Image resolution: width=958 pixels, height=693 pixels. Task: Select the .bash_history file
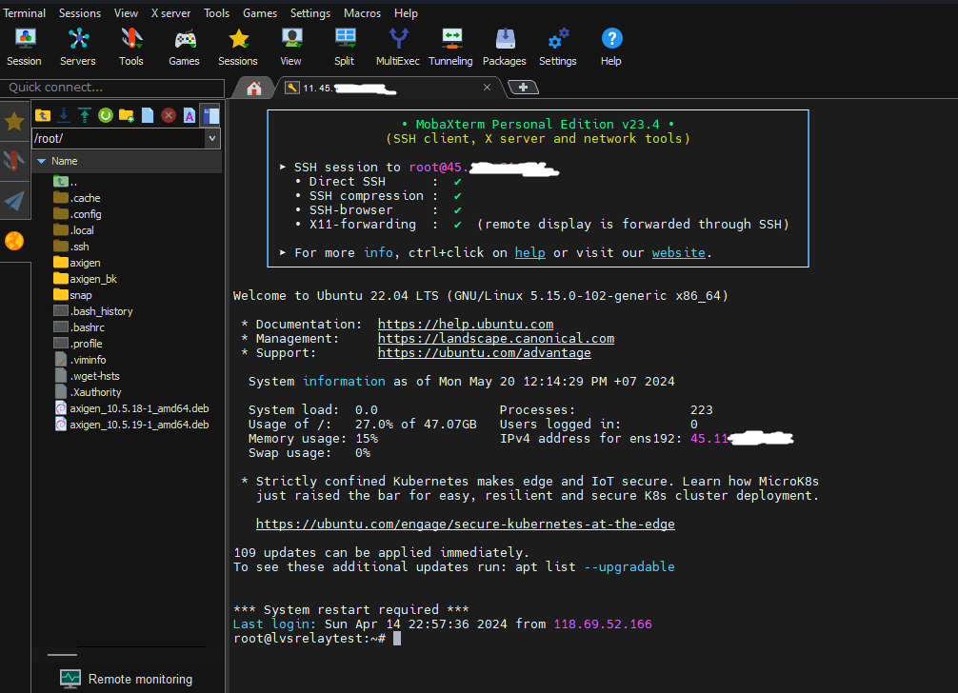click(x=93, y=311)
